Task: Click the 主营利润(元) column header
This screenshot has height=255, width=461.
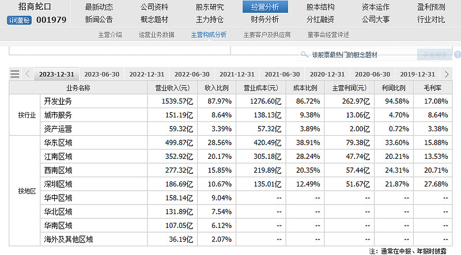Action: coord(349,88)
